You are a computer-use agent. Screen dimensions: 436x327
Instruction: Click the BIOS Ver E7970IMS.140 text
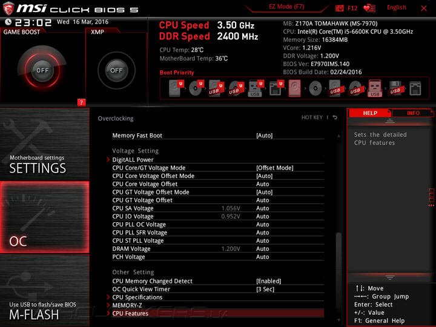[x=316, y=64]
